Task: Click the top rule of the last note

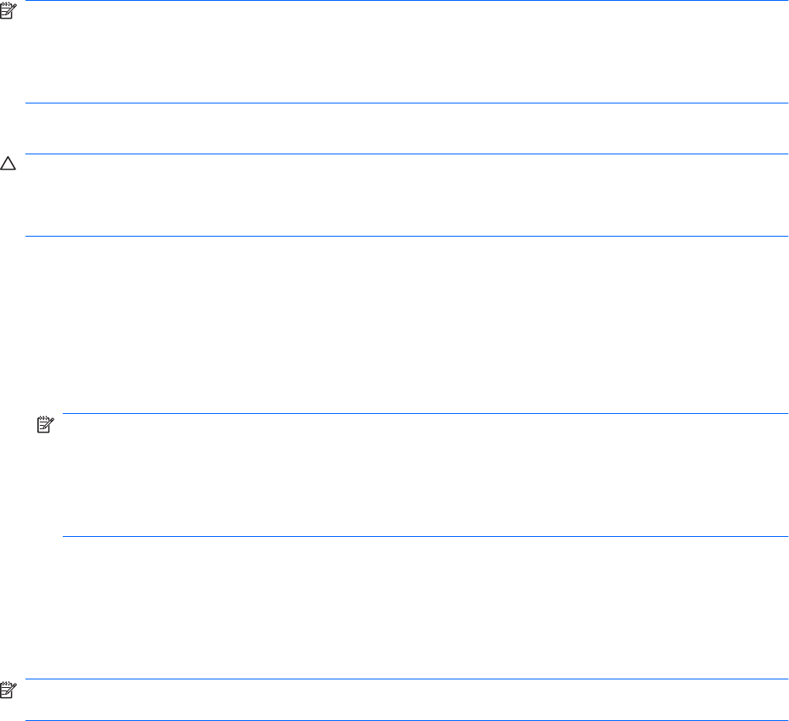Action: click(407, 679)
